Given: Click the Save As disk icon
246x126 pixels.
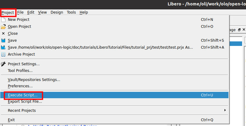Looking at the screenshot, I should [3, 47].
